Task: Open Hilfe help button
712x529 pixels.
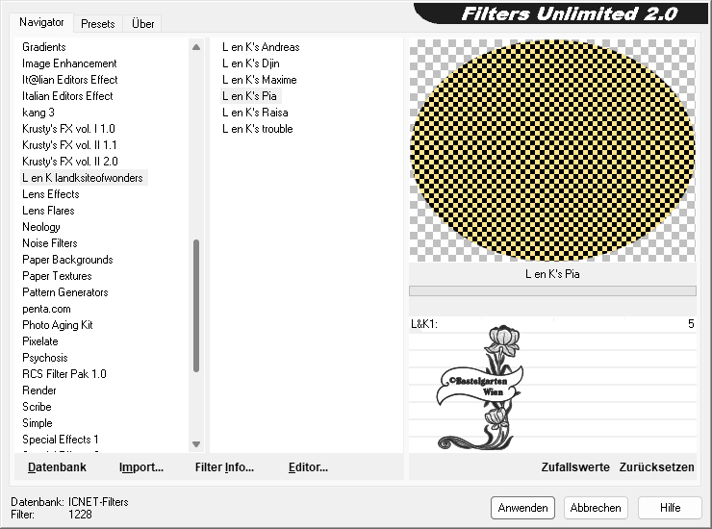Action: click(x=670, y=508)
